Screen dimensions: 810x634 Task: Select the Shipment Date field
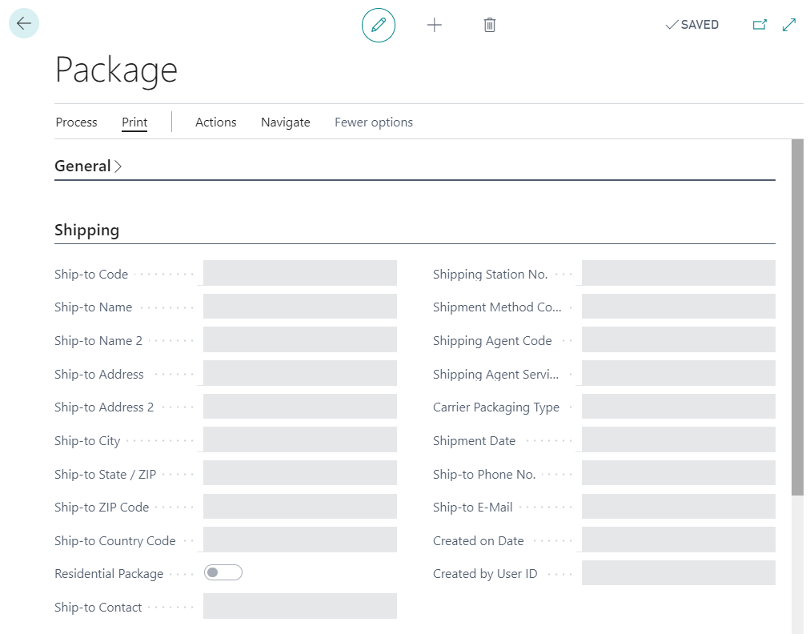coord(678,440)
